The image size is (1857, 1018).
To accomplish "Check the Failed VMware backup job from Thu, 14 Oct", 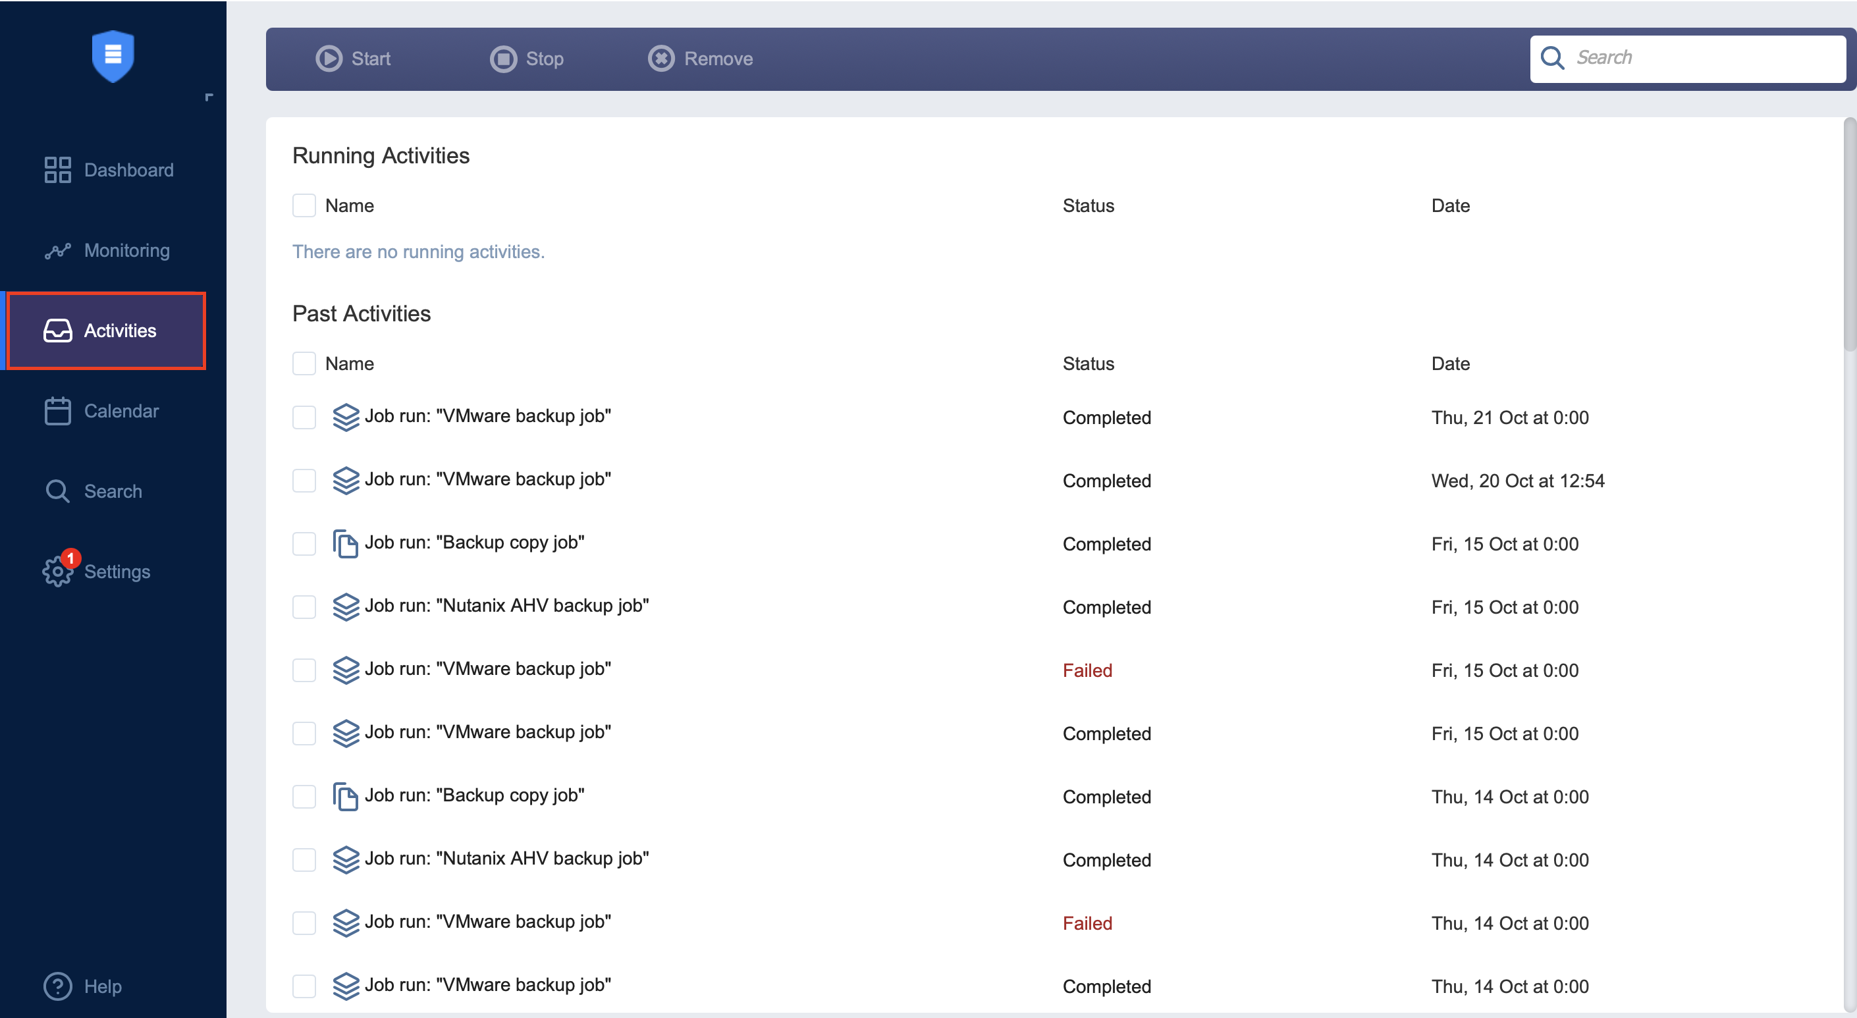I will [304, 924].
